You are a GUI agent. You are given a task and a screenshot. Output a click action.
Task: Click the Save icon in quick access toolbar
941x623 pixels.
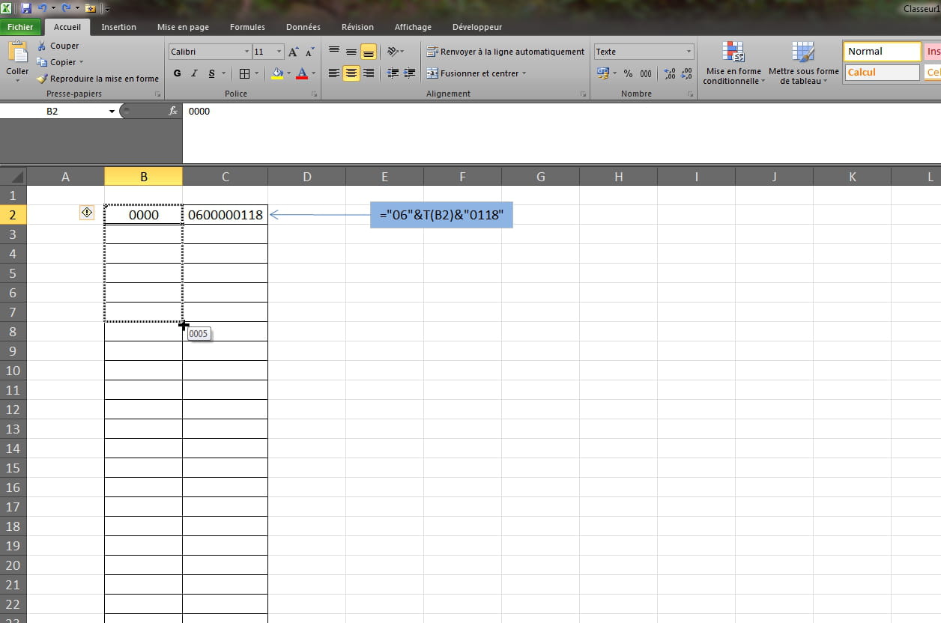pos(26,8)
